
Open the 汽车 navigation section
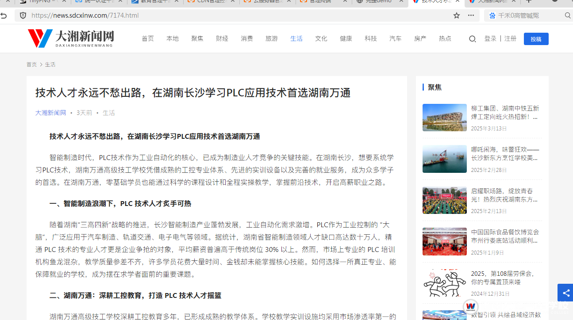point(396,39)
